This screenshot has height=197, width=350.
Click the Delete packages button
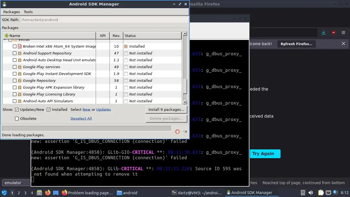pyautogui.click(x=166, y=119)
